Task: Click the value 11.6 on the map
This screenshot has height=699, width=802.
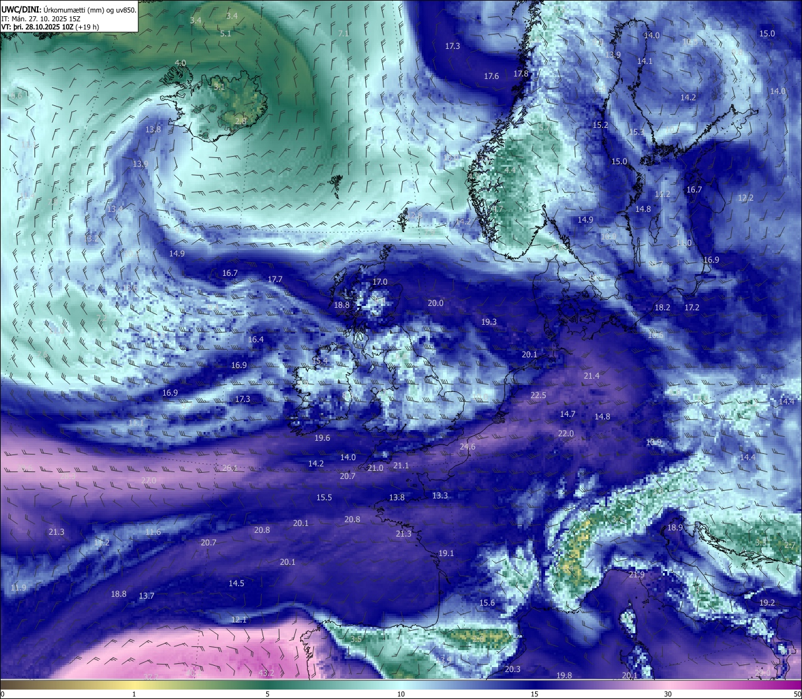Action: (153, 532)
